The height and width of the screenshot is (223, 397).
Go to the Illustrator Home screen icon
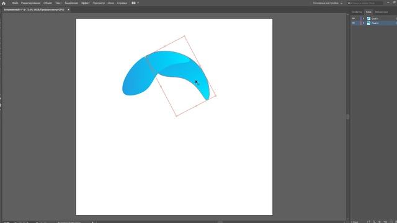pyautogui.click(x=4, y=3)
